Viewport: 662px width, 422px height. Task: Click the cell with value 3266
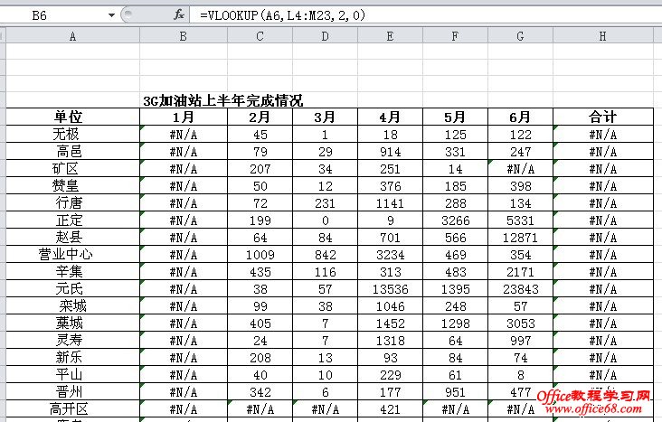coord(455,220)
